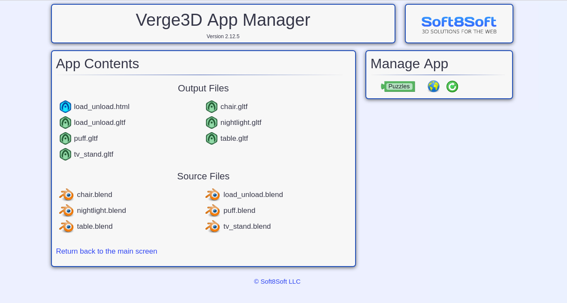Return back to the main screen

tap(106, 251)
